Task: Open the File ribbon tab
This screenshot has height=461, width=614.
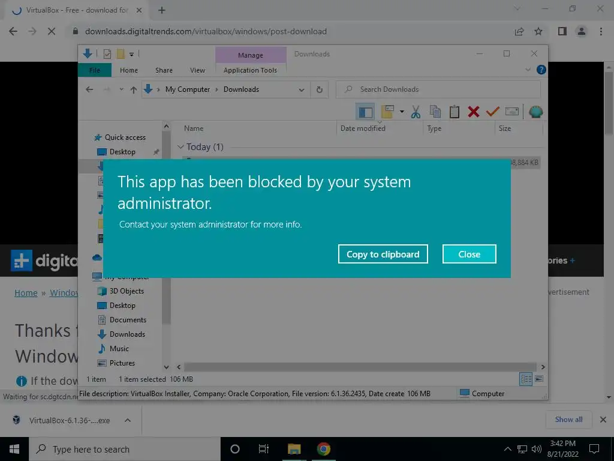Action: coord(95,70)
